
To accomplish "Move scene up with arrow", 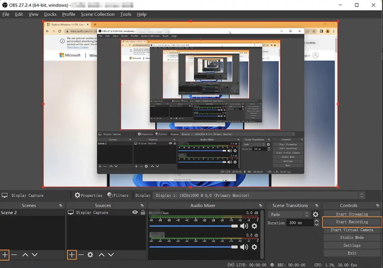I will click(x=25, y=255).
